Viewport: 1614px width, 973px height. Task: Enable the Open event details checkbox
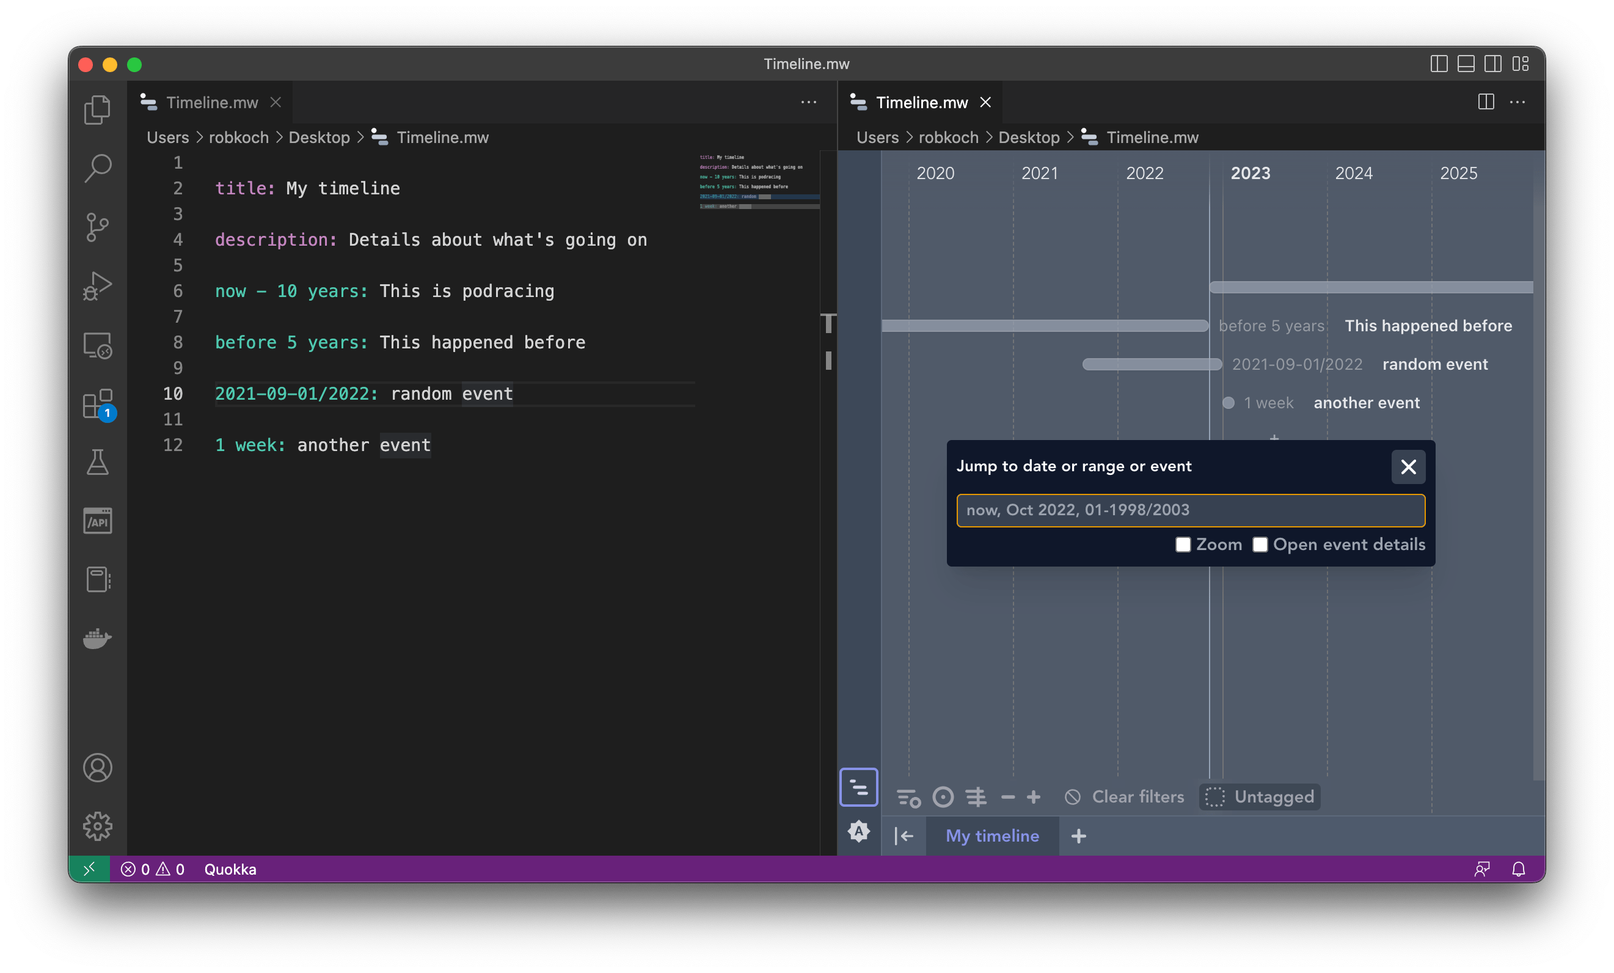click(1260, 545)
